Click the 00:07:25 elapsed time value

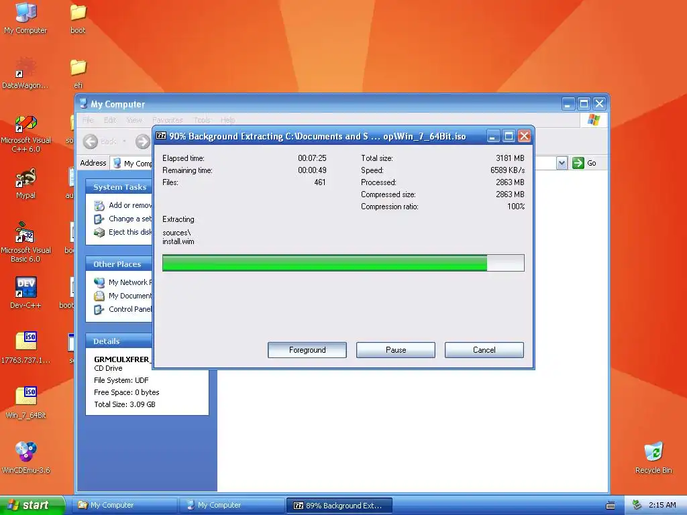tap(312, 158)
